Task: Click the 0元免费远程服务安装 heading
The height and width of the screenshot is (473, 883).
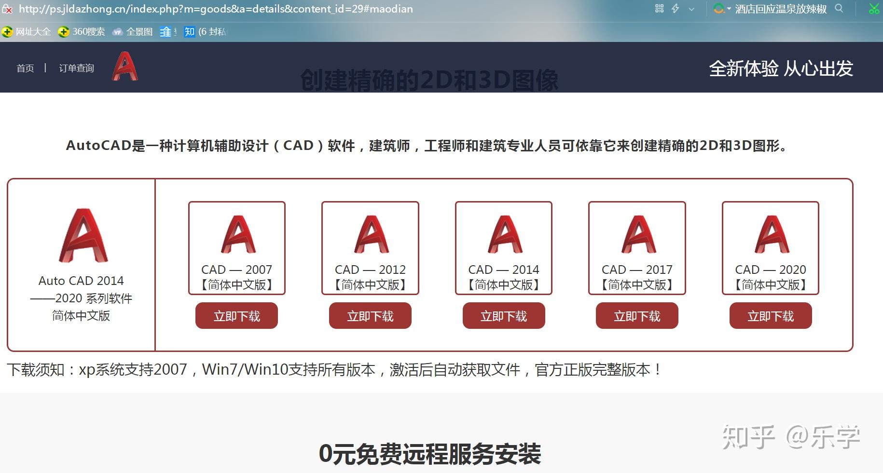Action: (430, 454)
